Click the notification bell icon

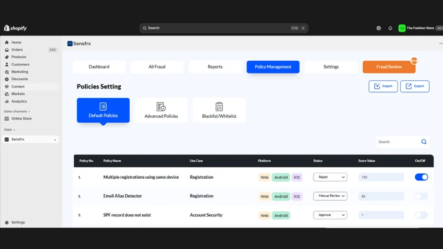pyautogui.click(x=390, y=28)
